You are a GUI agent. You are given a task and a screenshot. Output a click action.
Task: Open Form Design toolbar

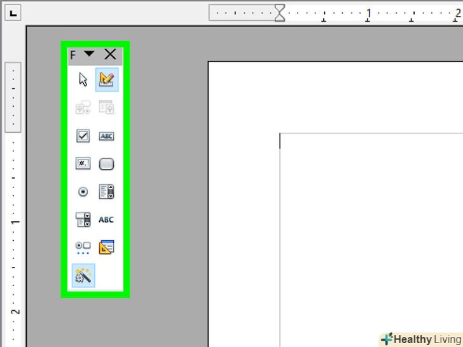click(107, 247)
